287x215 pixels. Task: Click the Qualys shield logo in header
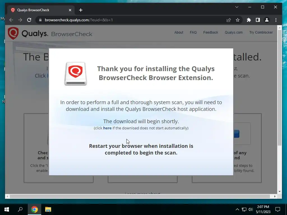pos(13,33)
